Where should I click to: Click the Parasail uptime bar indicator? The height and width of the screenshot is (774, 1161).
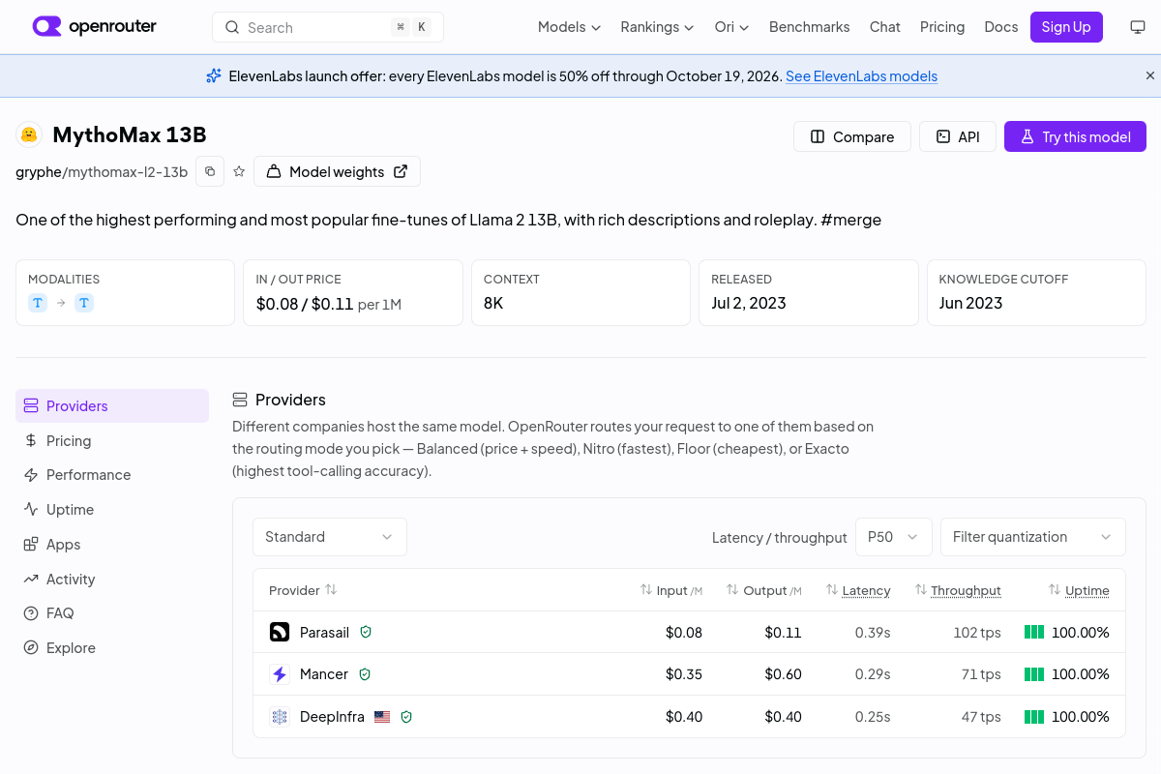point(1034,632)
